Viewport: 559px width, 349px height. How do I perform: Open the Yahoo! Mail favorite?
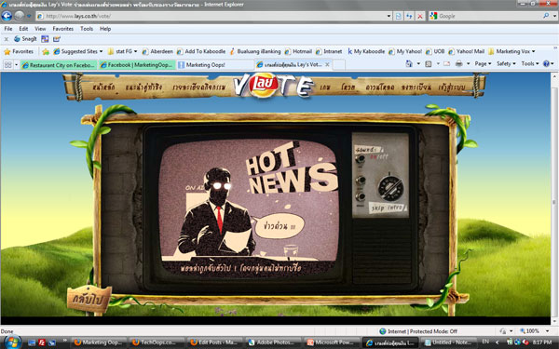pyautogui.click(x=467, y=51)
